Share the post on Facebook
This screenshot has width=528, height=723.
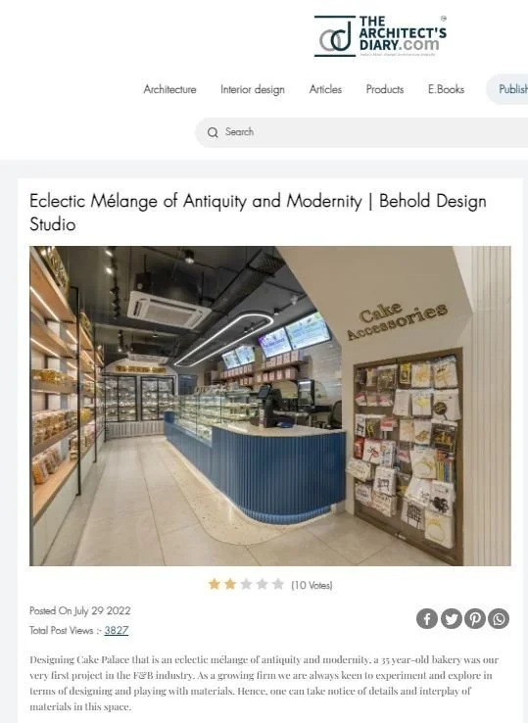pyautogui.click(x=427, y=618)
